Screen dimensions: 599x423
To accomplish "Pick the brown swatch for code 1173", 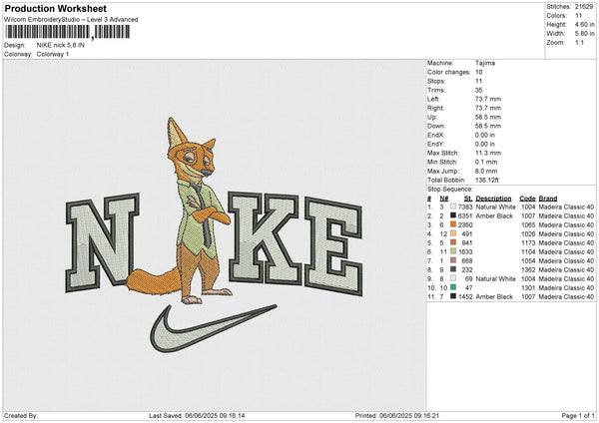I will [453, 242].
